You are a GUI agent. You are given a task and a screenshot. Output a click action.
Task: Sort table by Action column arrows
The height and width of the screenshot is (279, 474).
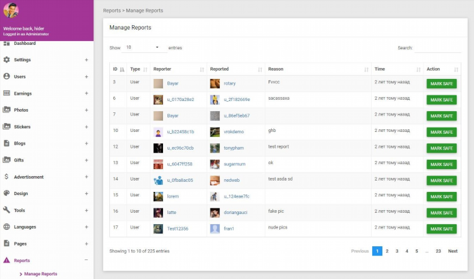point(456,69)
